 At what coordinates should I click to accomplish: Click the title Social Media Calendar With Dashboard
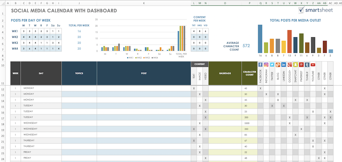(x=64, y=11)
